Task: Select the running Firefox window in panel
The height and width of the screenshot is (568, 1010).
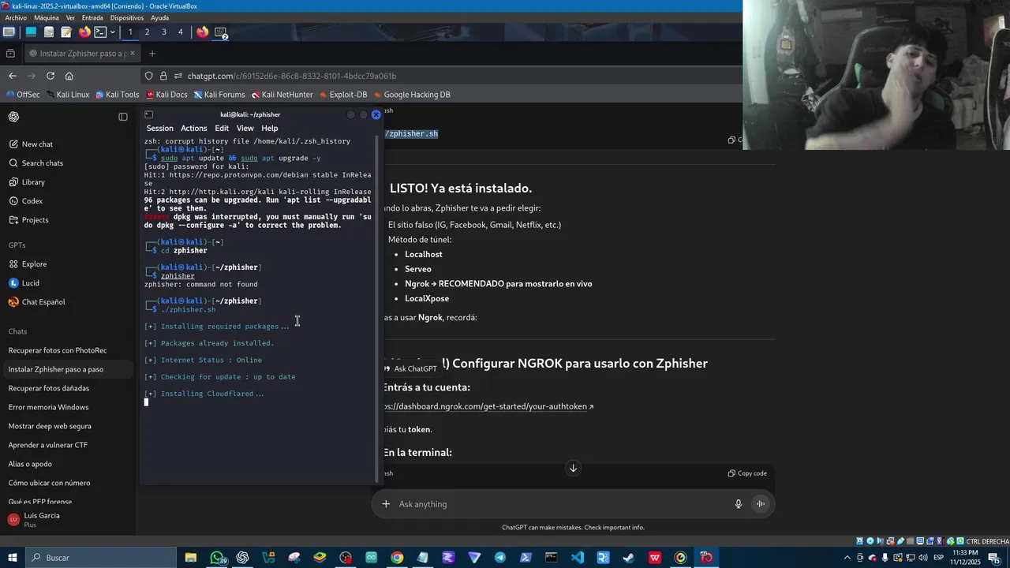Action: pyautogui.click(x=203, y=32)
